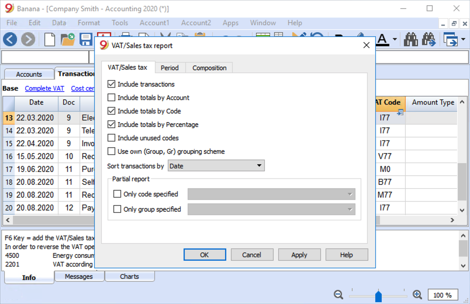Screen dimensions: 470x304
Task: Check Use own grouping scheme option
Action: click(111, 151)
